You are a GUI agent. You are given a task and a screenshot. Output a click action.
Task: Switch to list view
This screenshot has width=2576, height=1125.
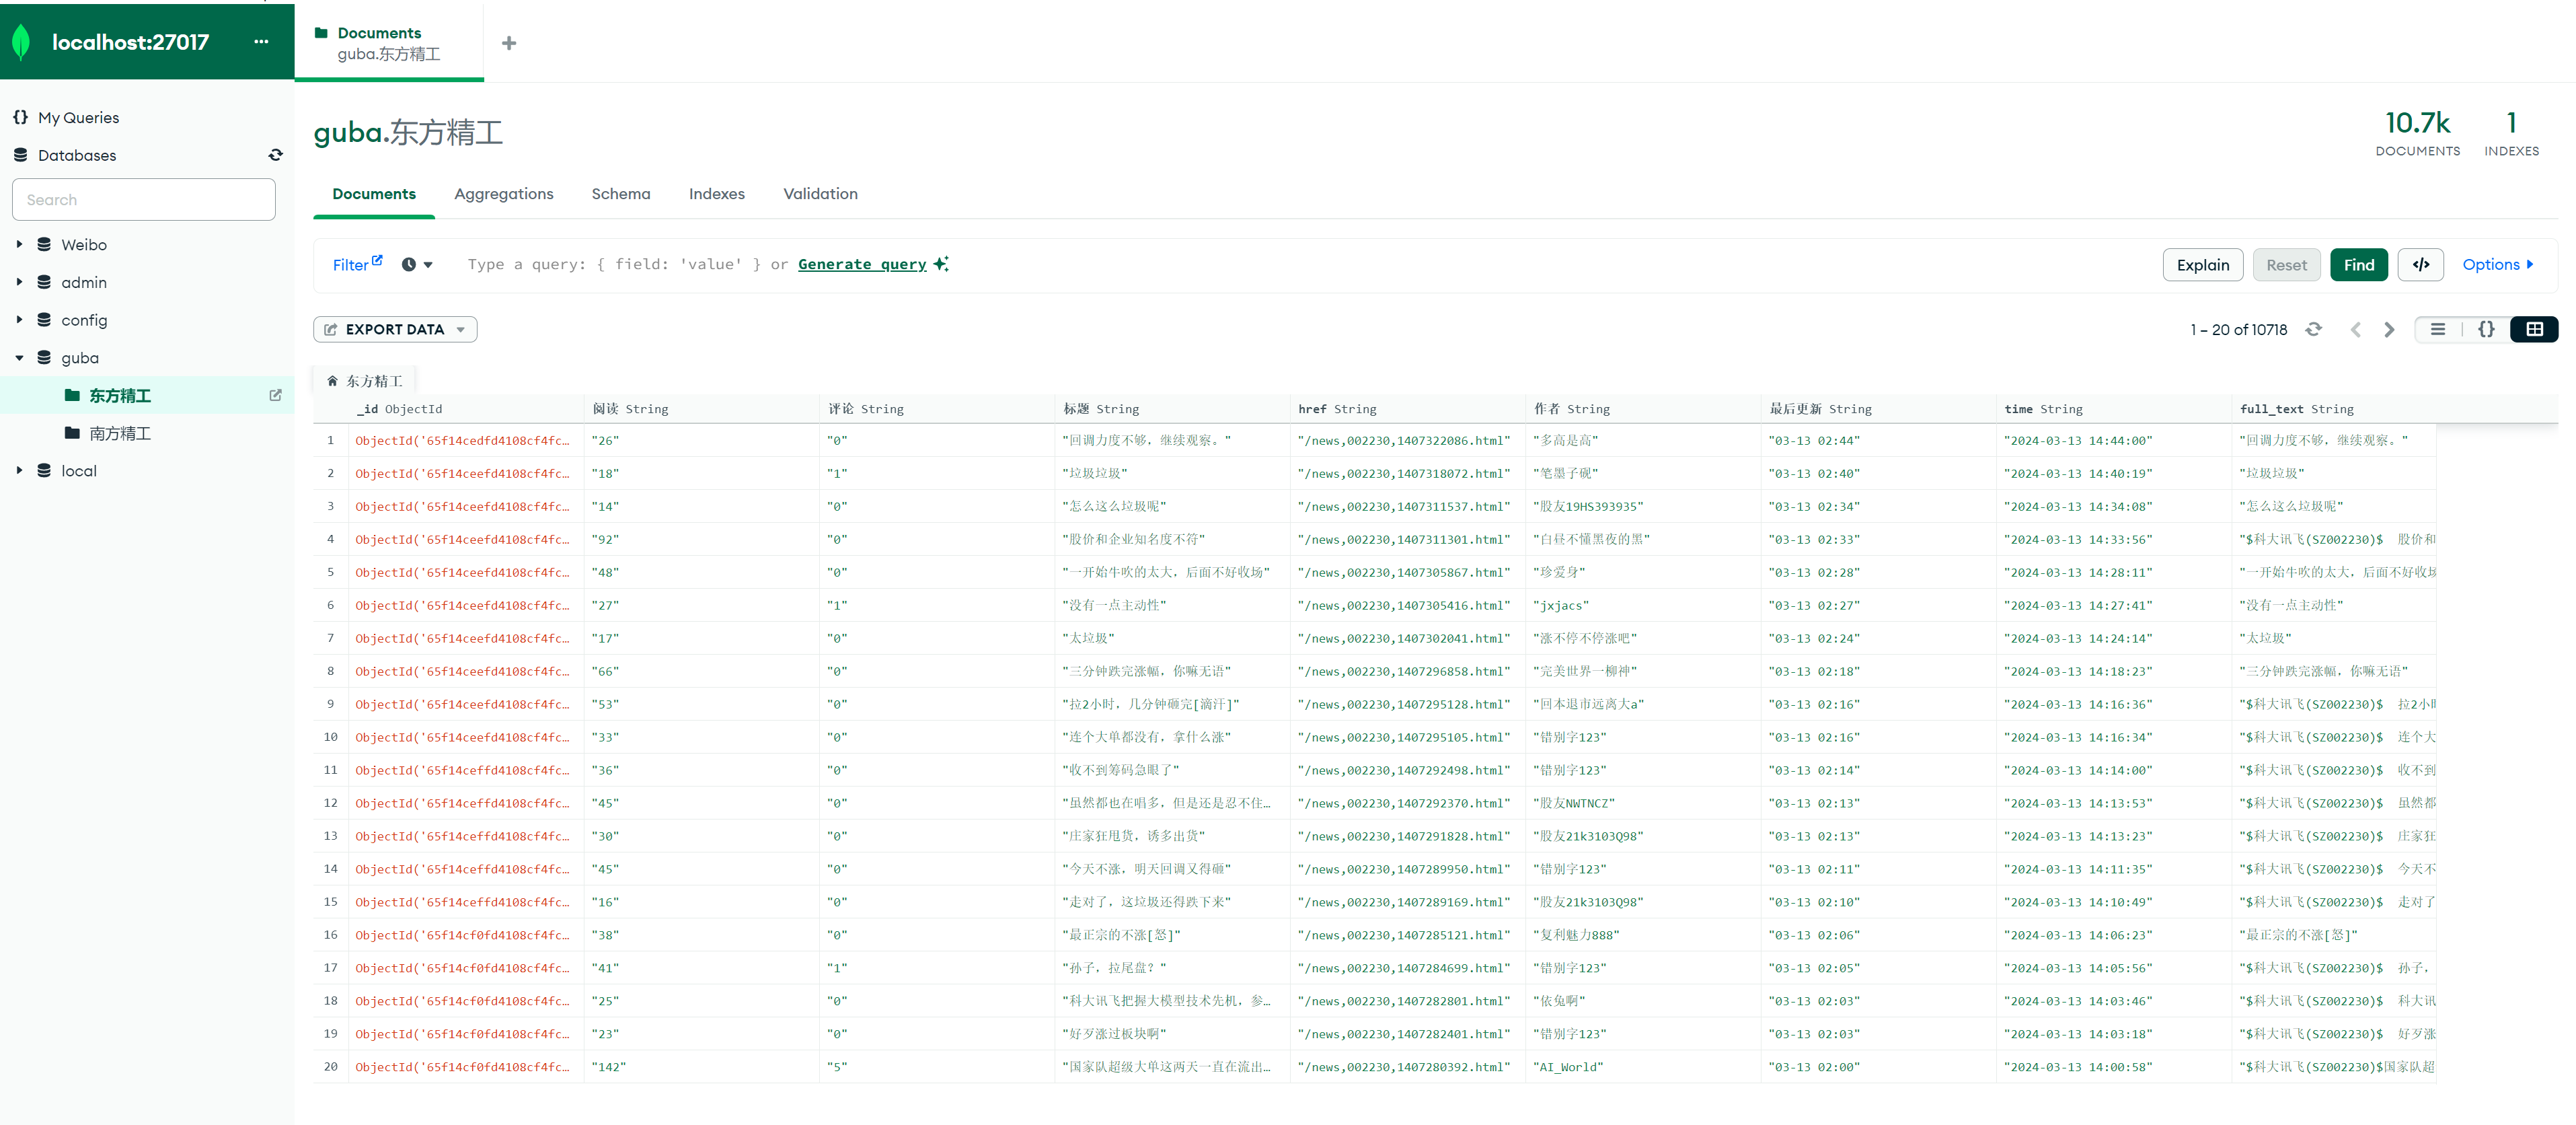click(x=2438, y=329)
